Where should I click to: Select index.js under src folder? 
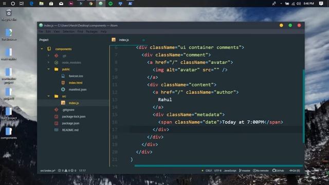point(74,103)
